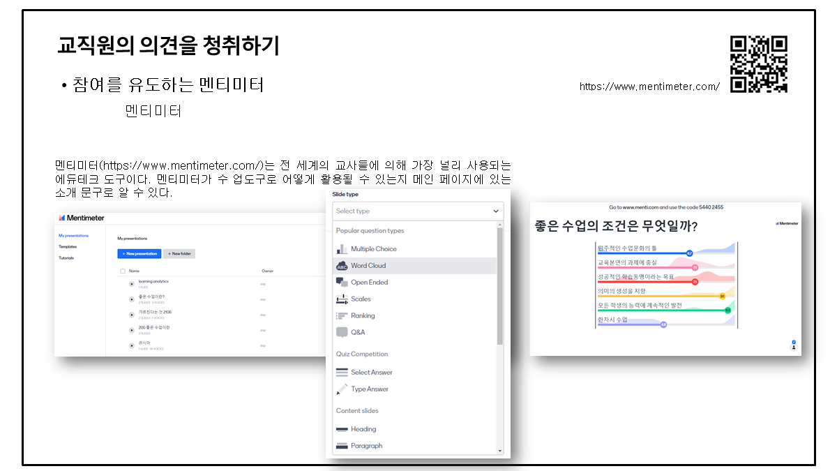
Task: Open the 가르친다는 것 2106 title
Action: (x=155, y=312)
